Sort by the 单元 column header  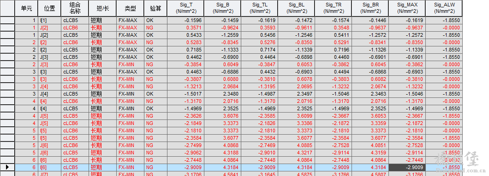click(x=26, y=8)
